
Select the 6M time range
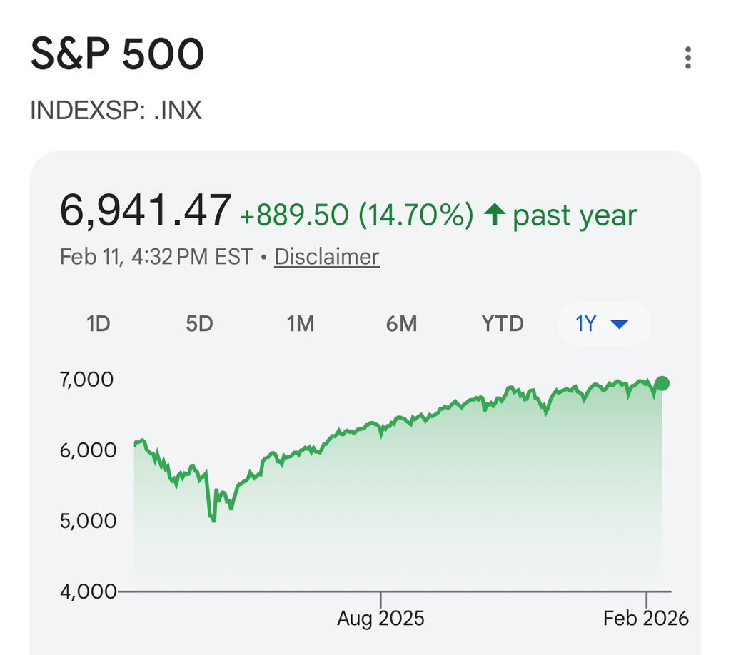401,323
